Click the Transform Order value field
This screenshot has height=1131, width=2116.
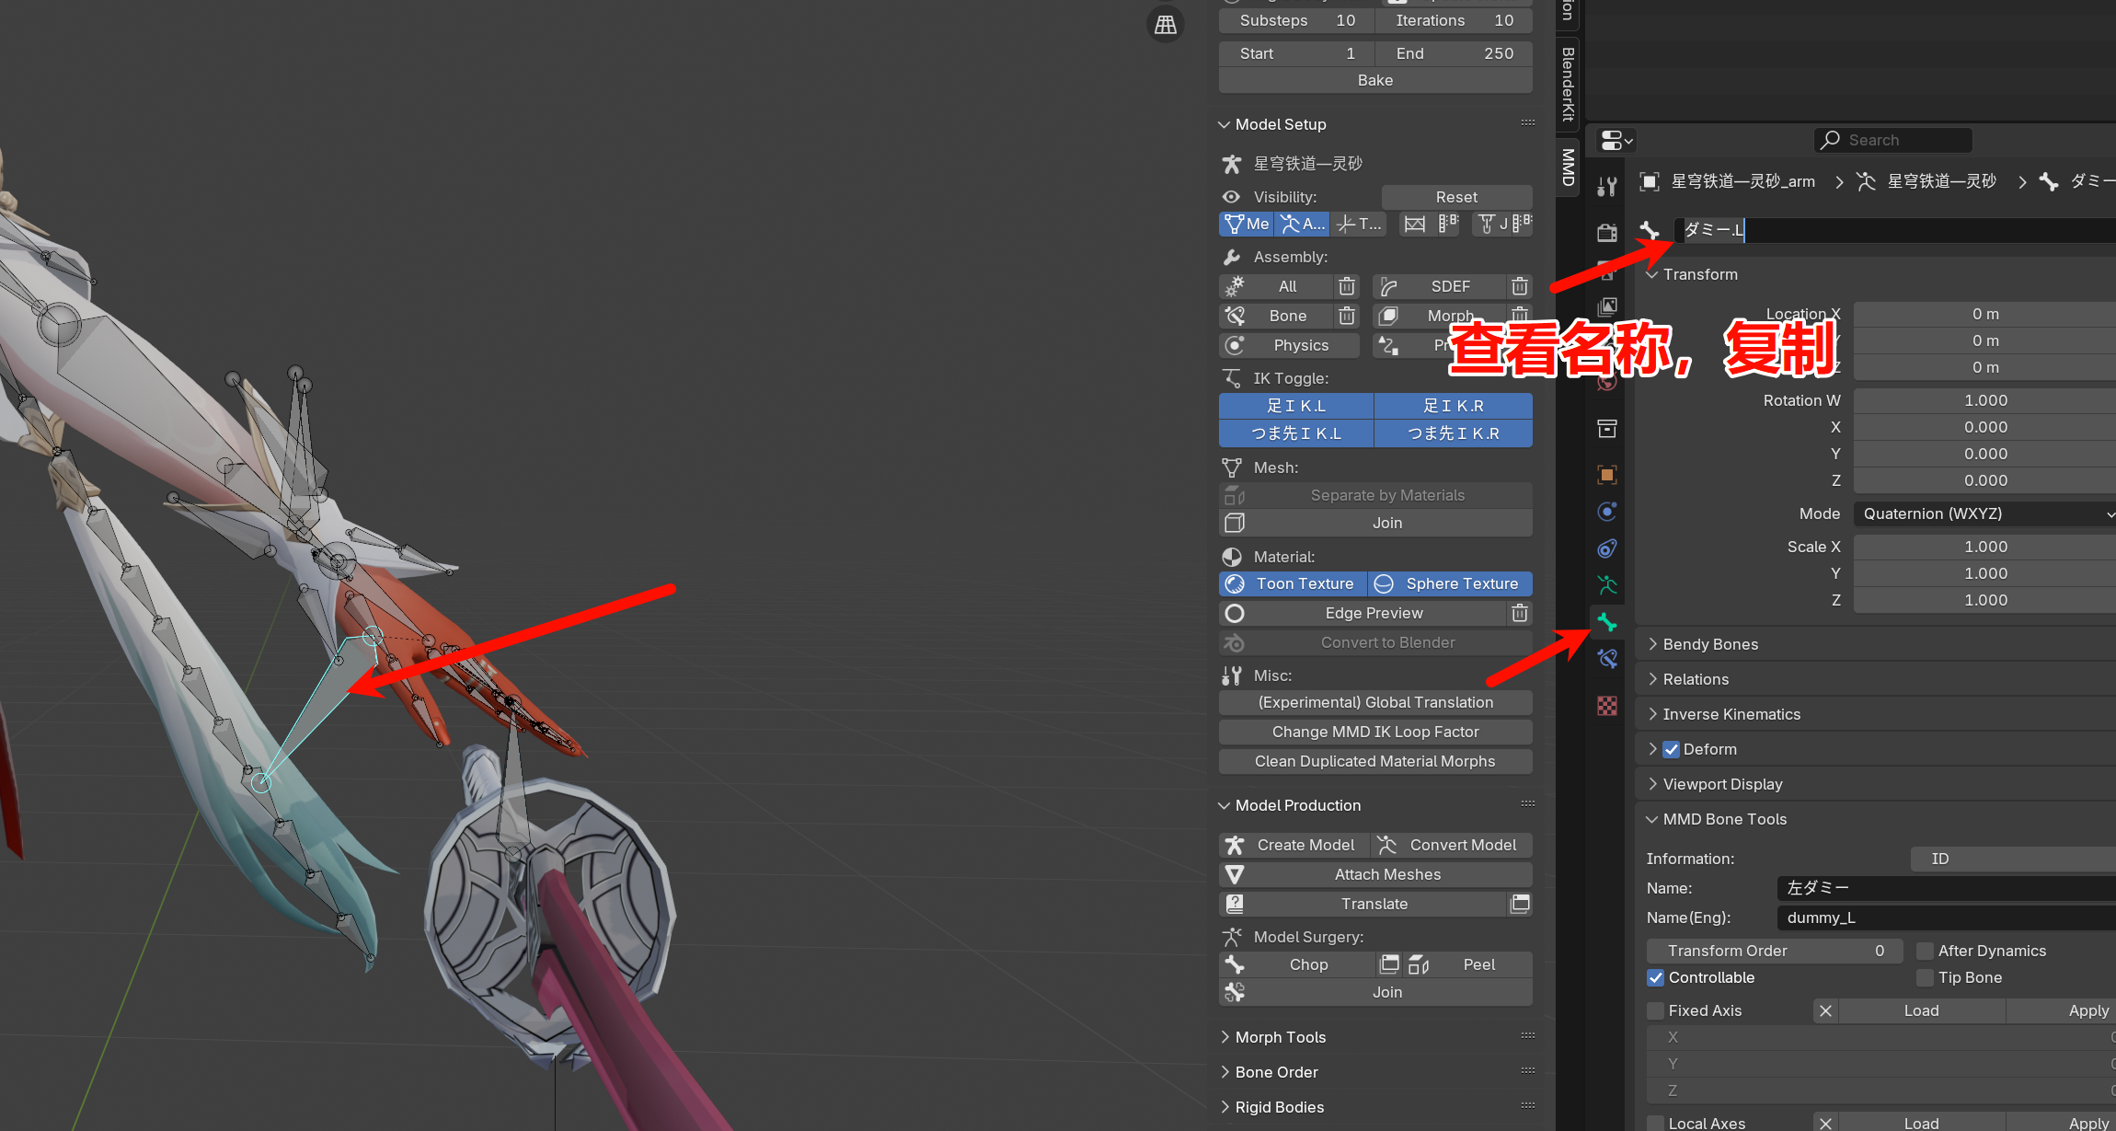[x=1775, y=951]
